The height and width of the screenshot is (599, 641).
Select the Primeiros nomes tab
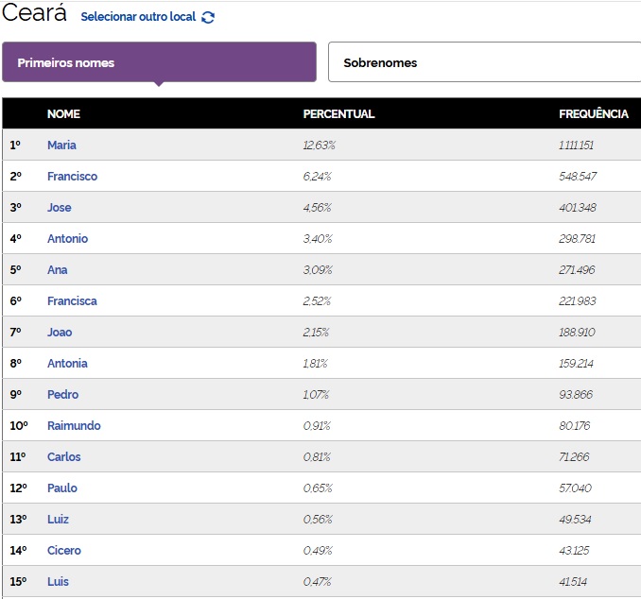click(159, 62)
